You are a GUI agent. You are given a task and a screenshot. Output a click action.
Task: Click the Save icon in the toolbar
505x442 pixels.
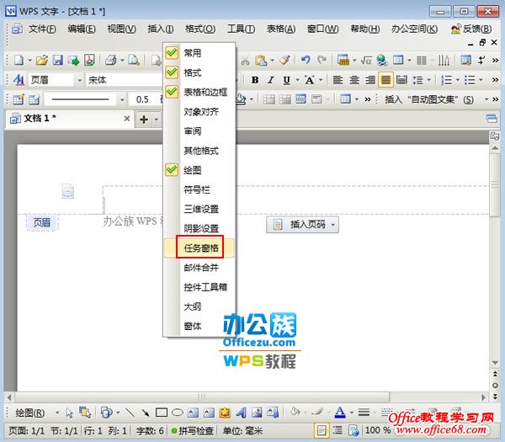tap(57, 61)
